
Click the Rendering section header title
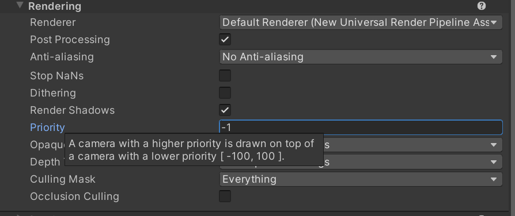(x=55, y=6)
